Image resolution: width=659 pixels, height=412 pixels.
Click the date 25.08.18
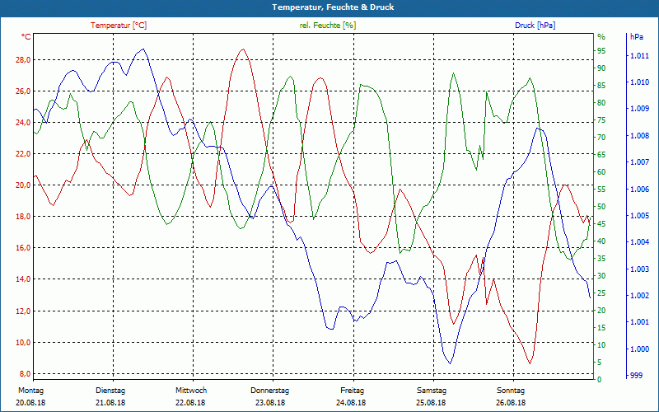431,403
